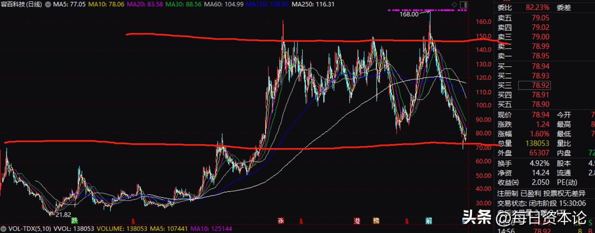Click the 168.00 high price label
This screenshot has width=595, height=233.
pyautogui.click(x=409, y=14)
